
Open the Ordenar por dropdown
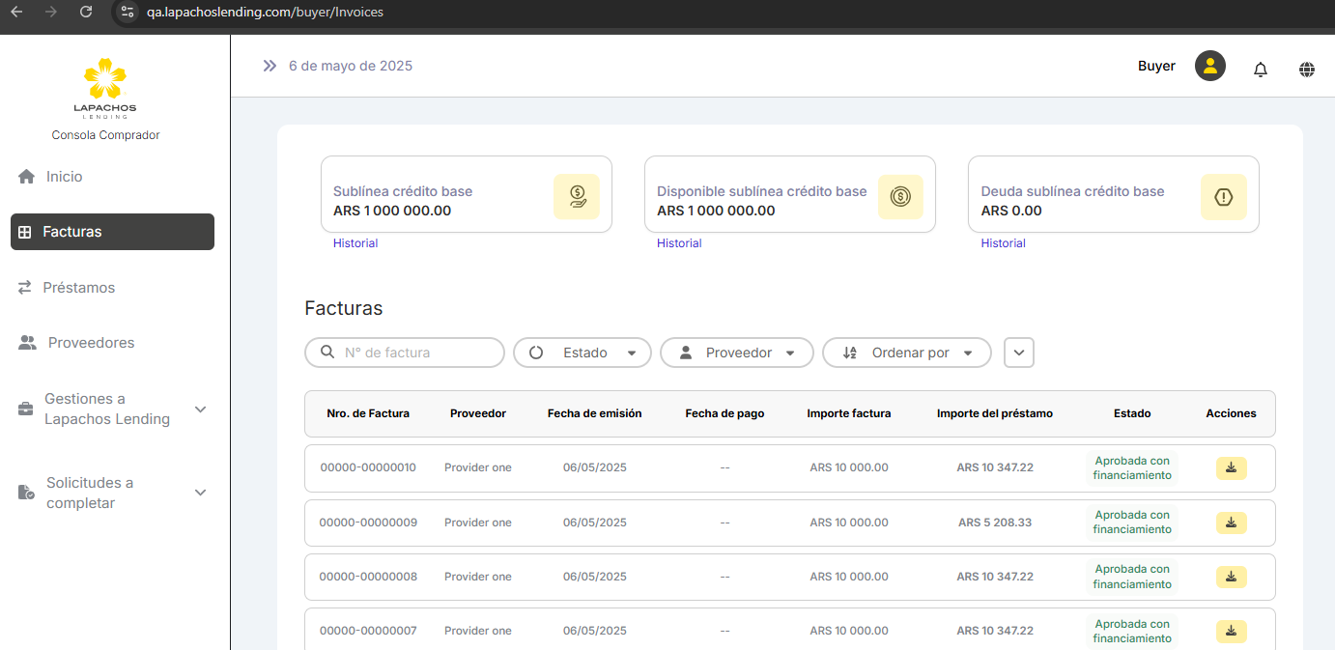click(x=906, y=353)
